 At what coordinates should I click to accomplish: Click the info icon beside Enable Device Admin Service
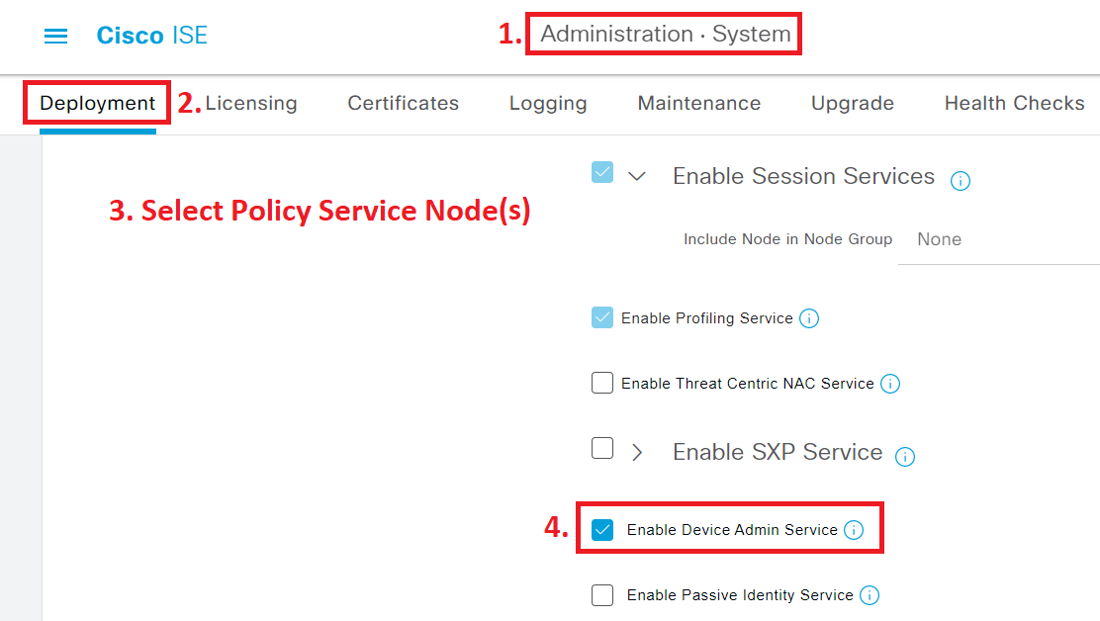pos(853,530)
